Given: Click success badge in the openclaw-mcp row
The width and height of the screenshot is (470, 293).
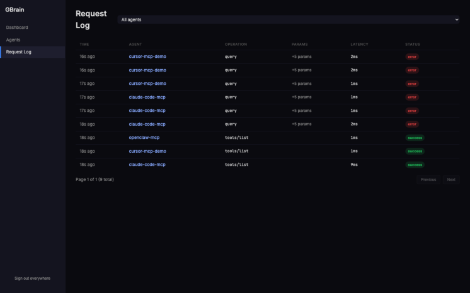Looking at the screenshot, I should [x=415, y=138].
